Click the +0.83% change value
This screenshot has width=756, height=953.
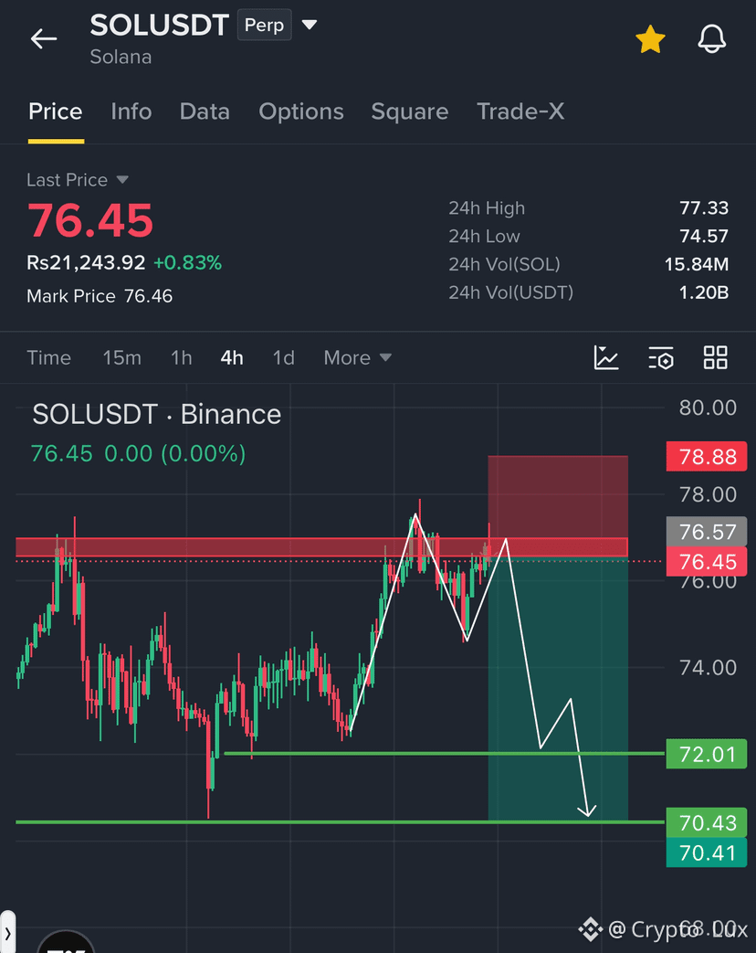188,262
